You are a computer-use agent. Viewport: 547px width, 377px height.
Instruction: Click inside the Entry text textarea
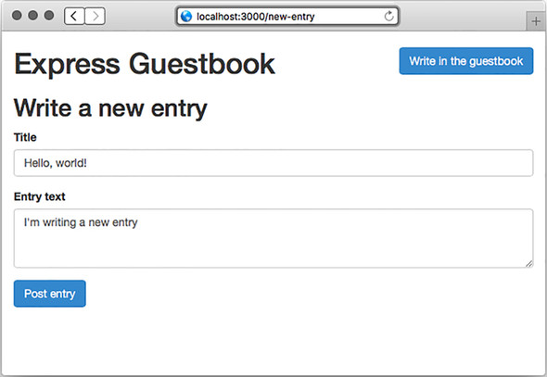coord(273,238)
